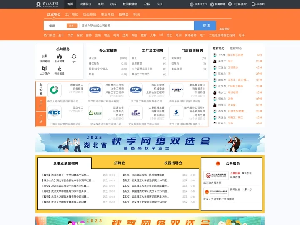
Task: Click the CSIC logo for 武汉铁锚焊接材料
Action: [x=95, y=90]
